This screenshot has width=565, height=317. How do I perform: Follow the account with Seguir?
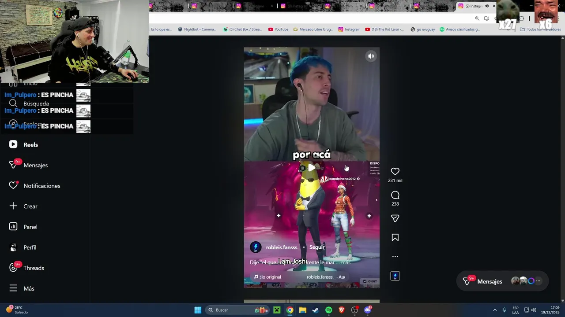[x=317, y=247]
